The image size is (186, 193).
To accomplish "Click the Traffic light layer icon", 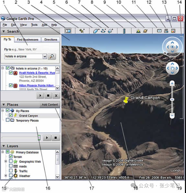I will tap(15, 171).
